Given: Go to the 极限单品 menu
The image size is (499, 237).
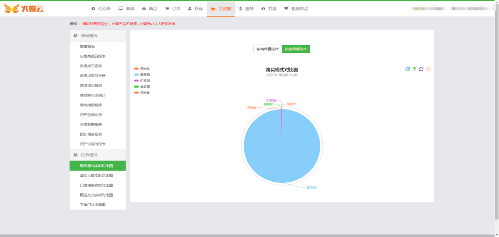Looking at the screenshot, I should [296, 9].
